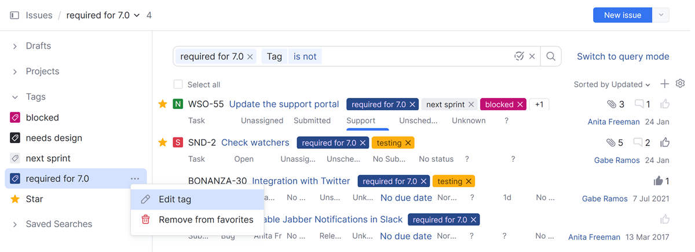The image size is (695, 252).
Task: Click attachments paperclip icon on WSO-55
Action: 612,104
